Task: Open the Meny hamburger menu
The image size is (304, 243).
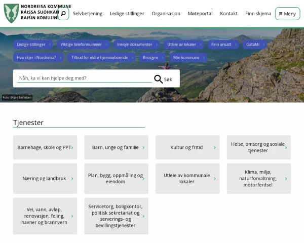Action: tap(287, 14)
